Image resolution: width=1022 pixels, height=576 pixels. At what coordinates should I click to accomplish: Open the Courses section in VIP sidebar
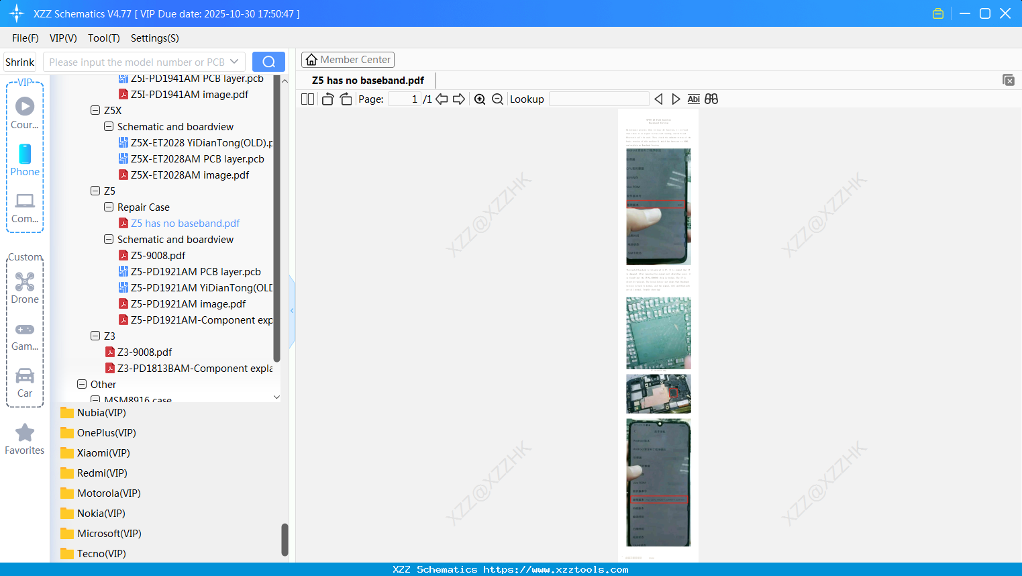[25, 113]
